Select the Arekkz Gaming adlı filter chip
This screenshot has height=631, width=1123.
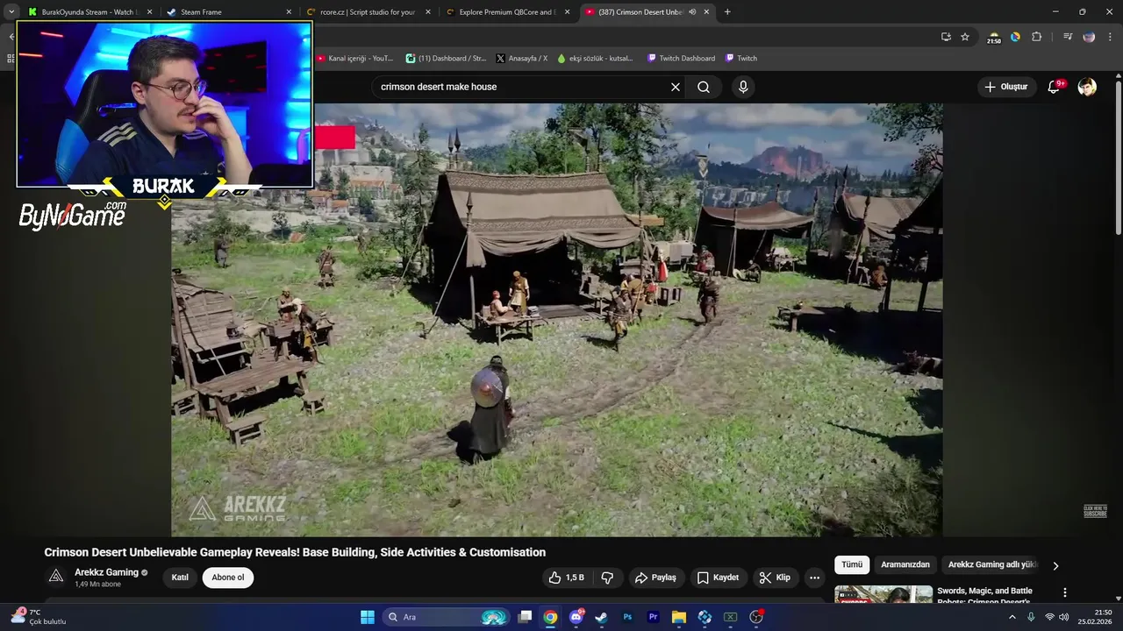point(992,565)
